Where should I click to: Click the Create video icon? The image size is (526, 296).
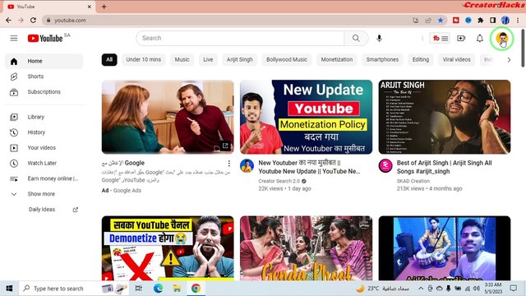click(461, 39)
